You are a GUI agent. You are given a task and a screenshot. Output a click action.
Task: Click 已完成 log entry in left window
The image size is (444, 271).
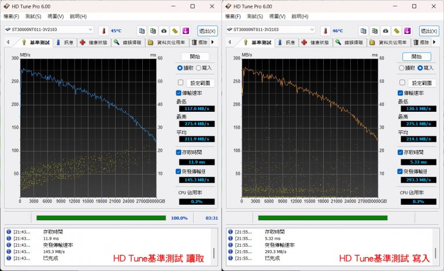[51, 258]
